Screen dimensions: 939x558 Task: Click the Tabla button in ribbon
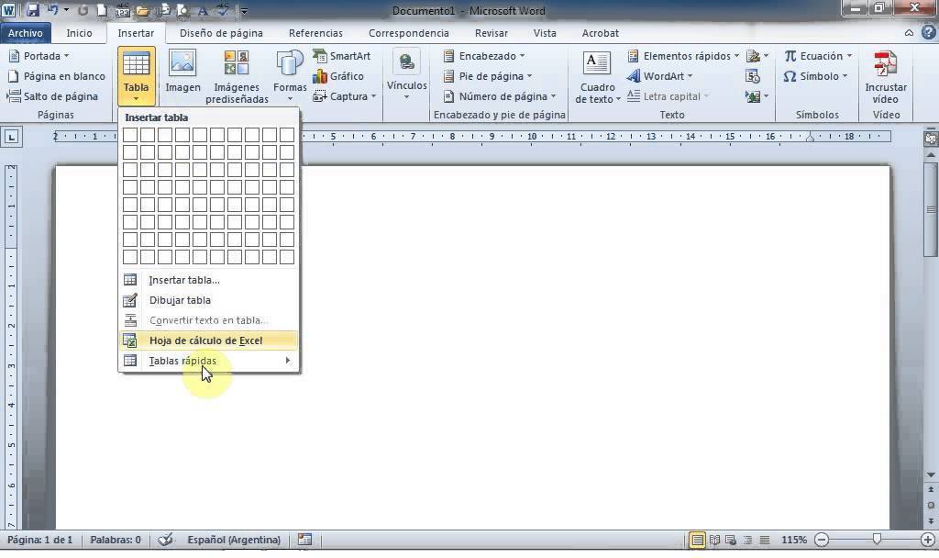[x=136, y=75]
